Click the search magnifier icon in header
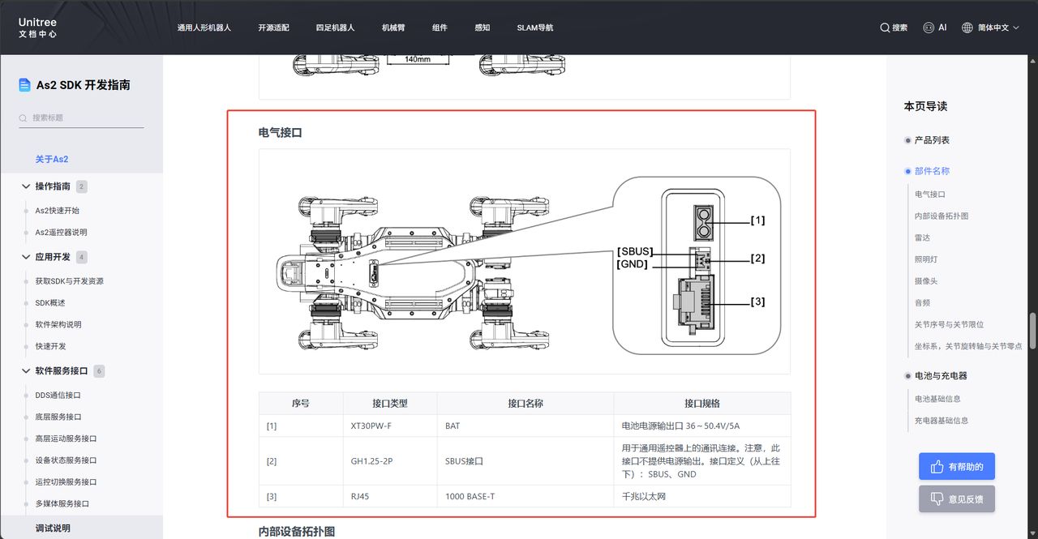Viewport: 1038px width, 539px height. point(885,28)
